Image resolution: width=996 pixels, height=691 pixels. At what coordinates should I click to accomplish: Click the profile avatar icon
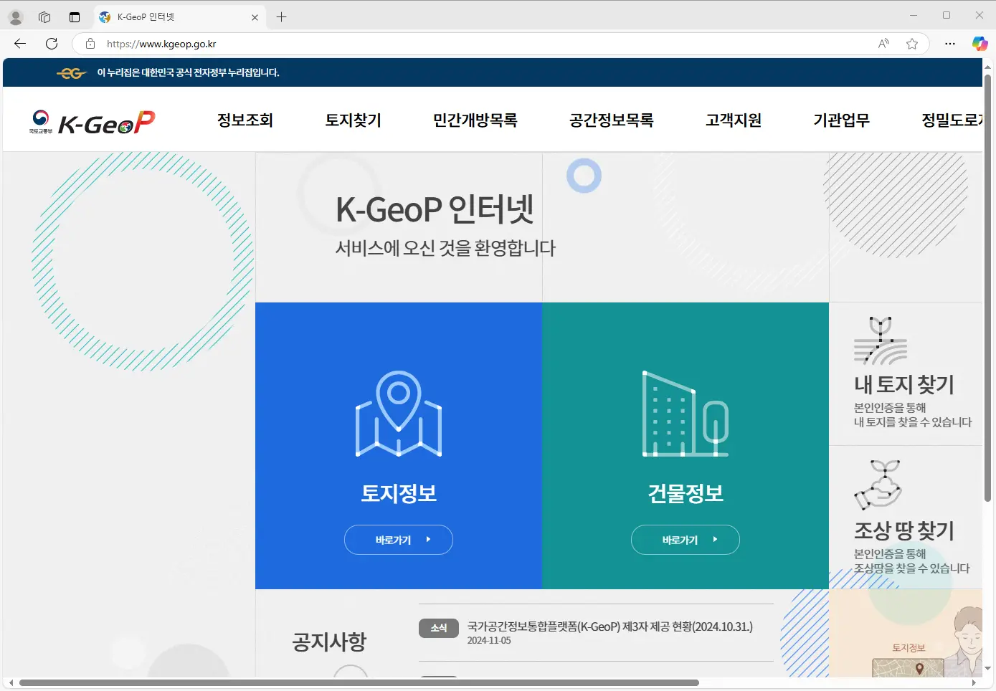[x=16, y=17]
